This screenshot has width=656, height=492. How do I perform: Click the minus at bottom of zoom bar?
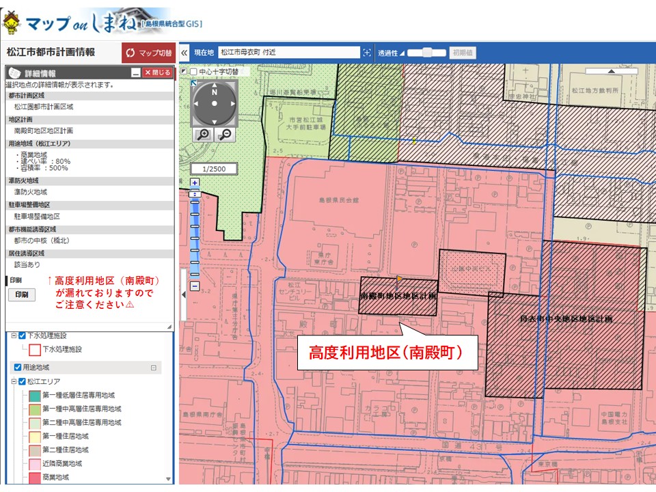(195, 286)
